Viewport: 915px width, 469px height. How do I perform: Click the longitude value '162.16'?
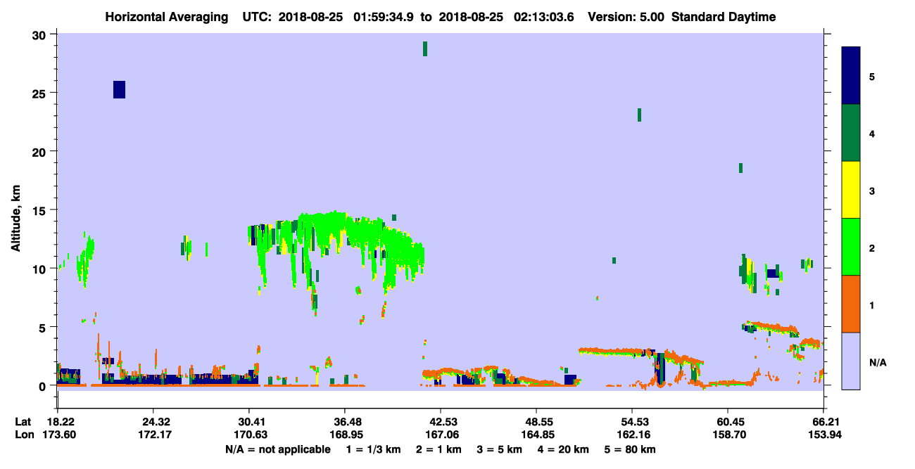coord(632,435)
